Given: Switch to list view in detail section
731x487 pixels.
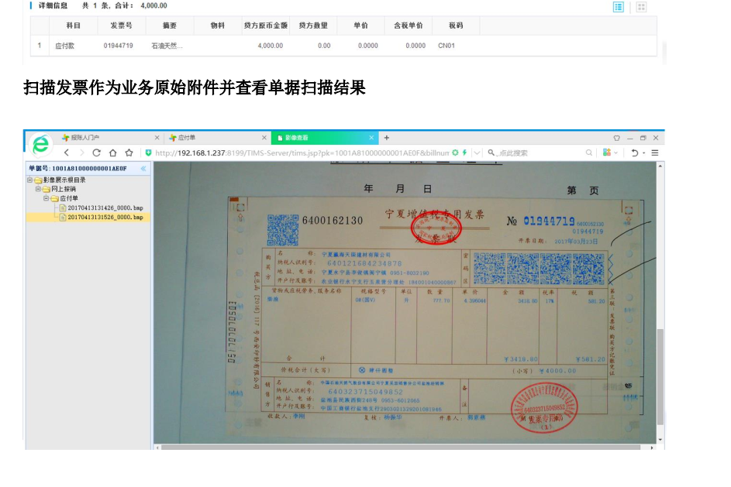Looking at the screenshot, I should click(x=619, y=6).
